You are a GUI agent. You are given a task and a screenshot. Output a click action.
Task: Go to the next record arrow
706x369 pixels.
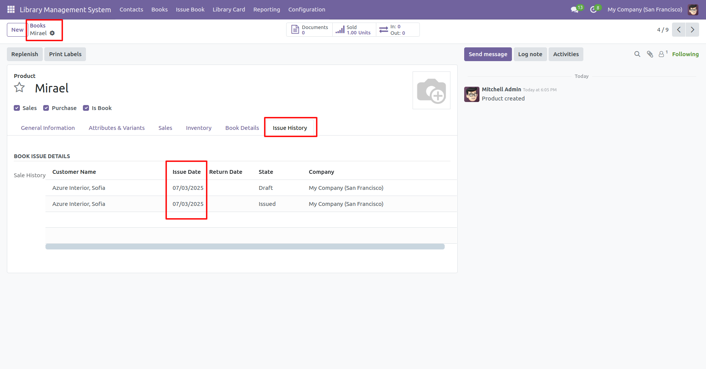pyautogui.click(x=692, y=30)
